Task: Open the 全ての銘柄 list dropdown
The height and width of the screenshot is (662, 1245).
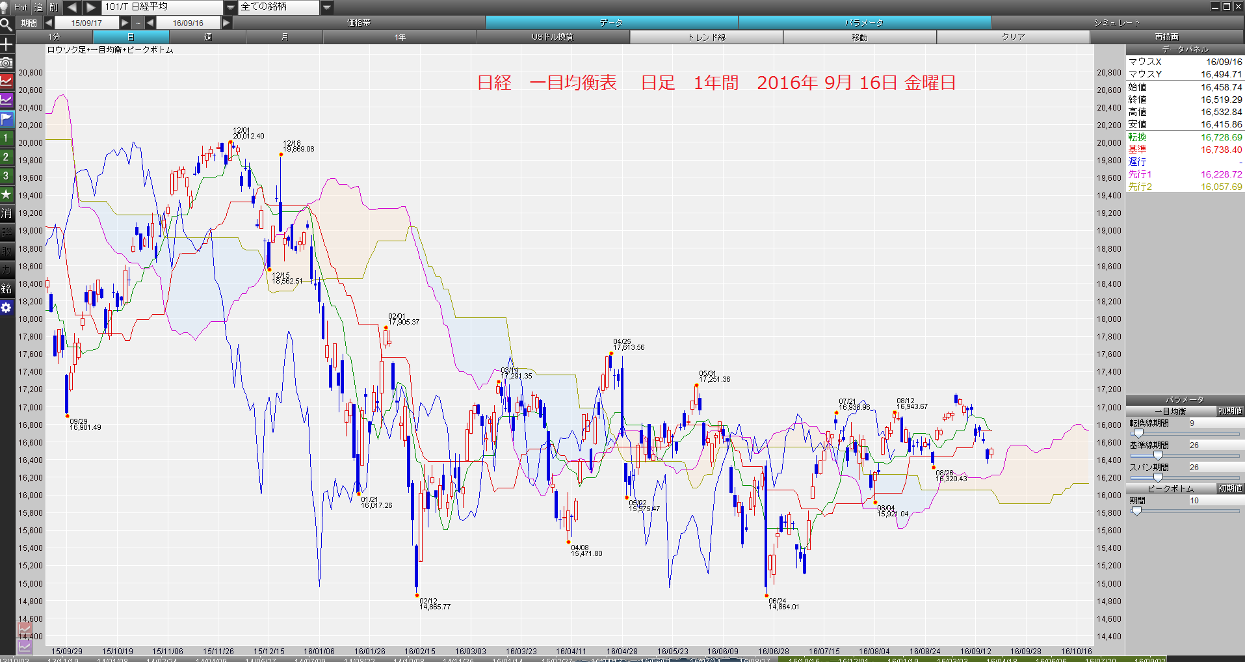Action: [x=327, y=7]
